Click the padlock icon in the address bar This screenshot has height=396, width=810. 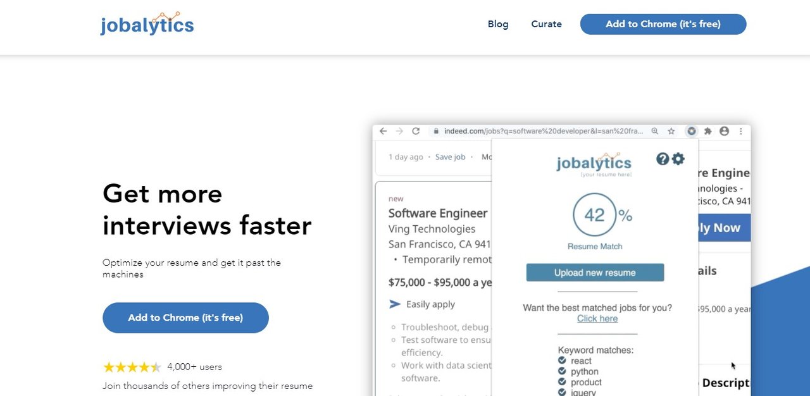point(435,132)
